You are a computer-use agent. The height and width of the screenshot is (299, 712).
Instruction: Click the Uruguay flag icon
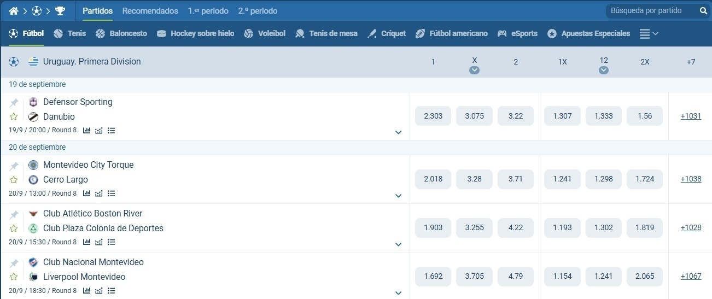pos(33,62)
